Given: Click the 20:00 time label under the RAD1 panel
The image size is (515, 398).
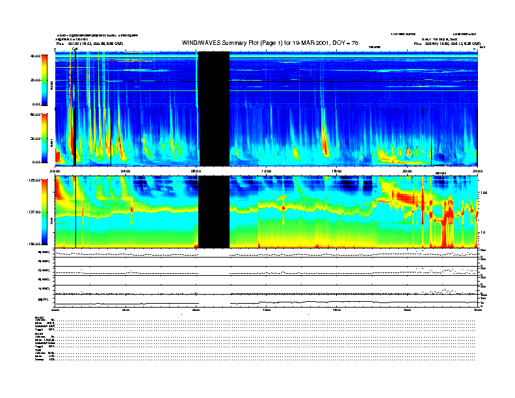Looking at the screenshot, I should 407,171.
